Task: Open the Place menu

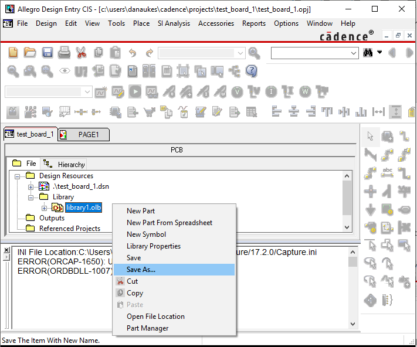Action: 141,23
